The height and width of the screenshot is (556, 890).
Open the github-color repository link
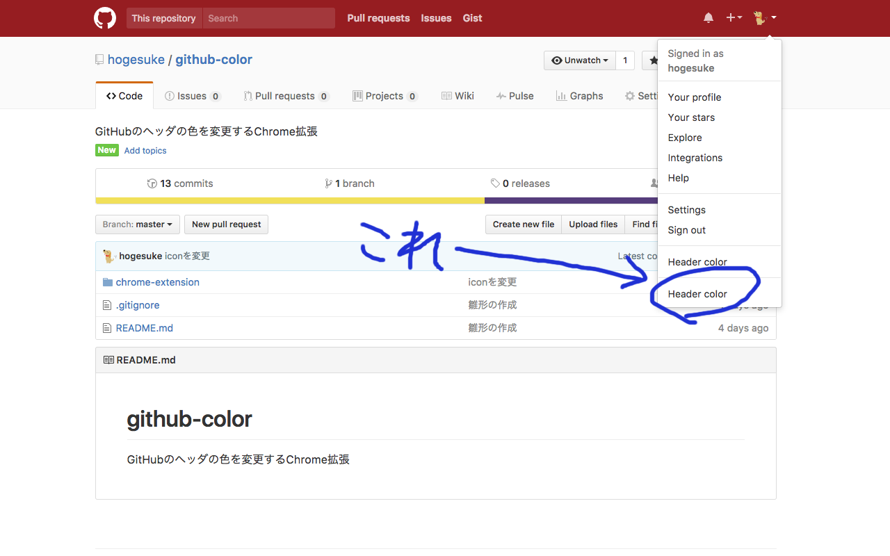[213, 60]
